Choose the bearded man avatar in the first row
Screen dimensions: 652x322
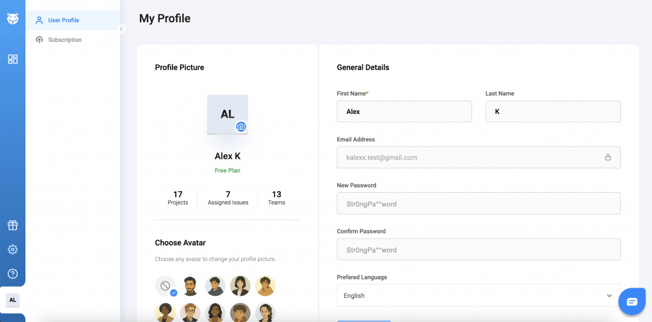point(190,286)
